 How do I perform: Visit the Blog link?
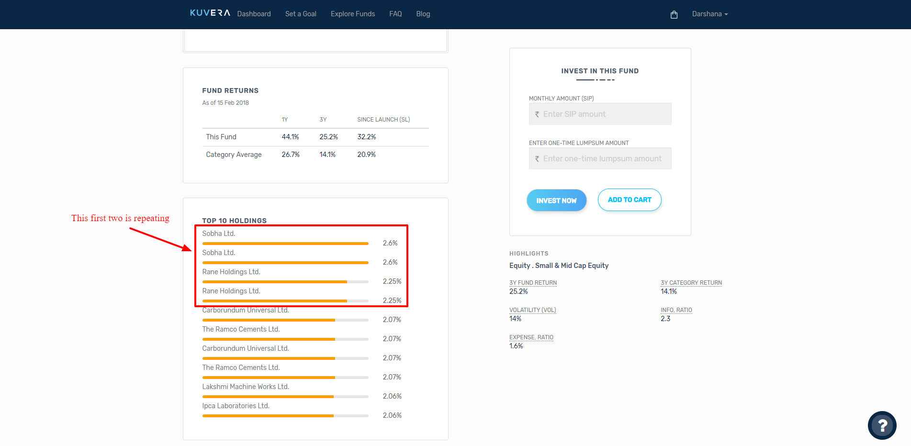(x=423, y=14)
